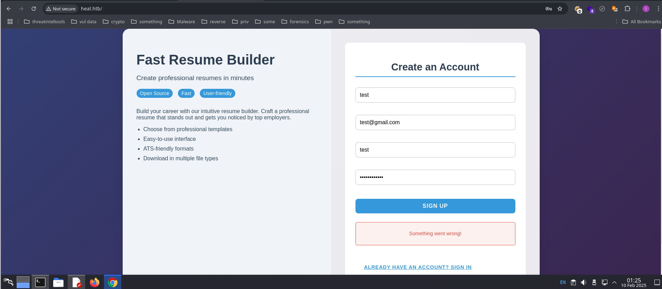Click the browser back arrow
Screen dimensions: 662x289
[x=9, y=9]
